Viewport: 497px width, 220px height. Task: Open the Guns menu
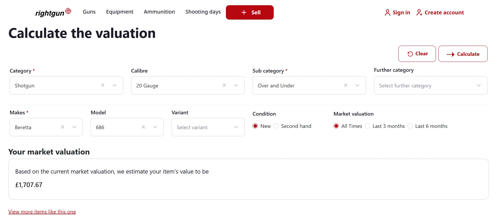point(89,12)
